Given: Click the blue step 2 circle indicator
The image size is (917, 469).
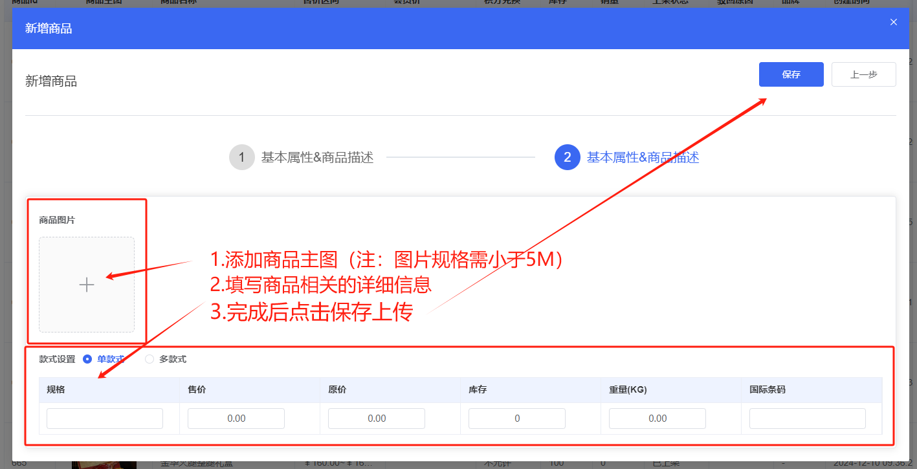Looking at the screenshot, I should click(x=567, y=157).
